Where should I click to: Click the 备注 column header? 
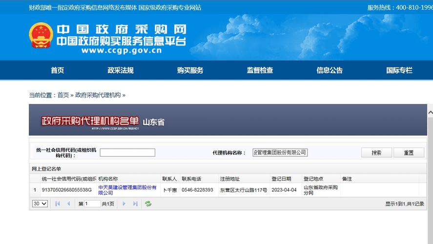point(347,179)
